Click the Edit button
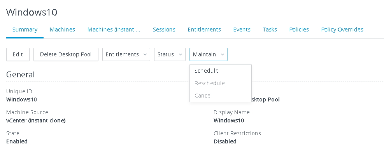This screenshot has width=384, height=150. point(18,54)
